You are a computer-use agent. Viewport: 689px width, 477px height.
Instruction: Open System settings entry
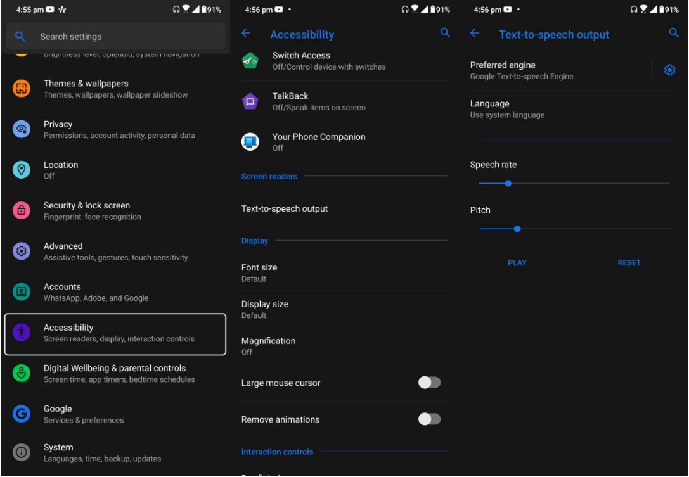pyautogui.click(x=115, y=452)
